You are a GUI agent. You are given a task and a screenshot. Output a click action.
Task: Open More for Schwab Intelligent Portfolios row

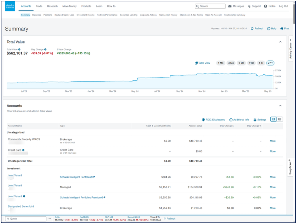coord(273,177)
